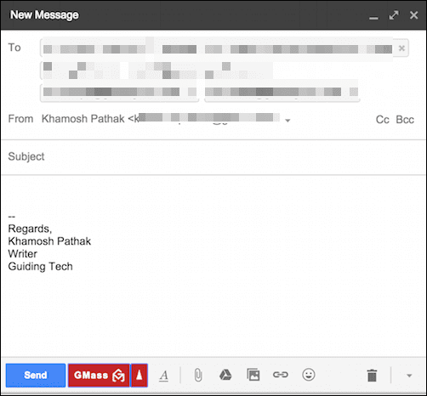427x396 pixels.
Task: Attach files with the paperclip icon
Action: [198, 376]
